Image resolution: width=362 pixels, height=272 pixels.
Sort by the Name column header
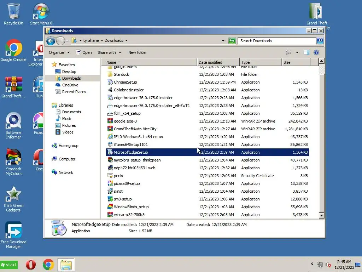149,62
